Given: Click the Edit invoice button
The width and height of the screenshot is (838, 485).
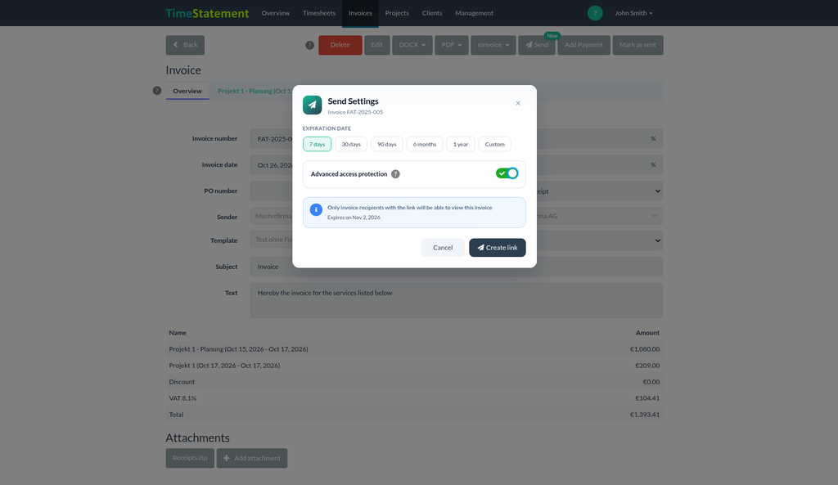Looking at the screenshot, I should pos(377,45).
